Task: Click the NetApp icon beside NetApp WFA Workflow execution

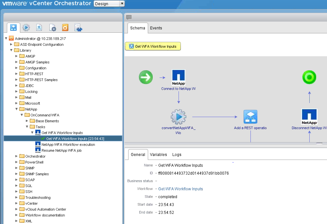Action: 38,144
